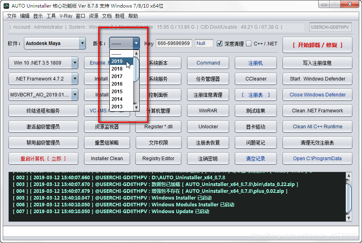This screenshot has width=362, height=243.
Task: Open the V-Ray menu
Action: coord(66,16)
